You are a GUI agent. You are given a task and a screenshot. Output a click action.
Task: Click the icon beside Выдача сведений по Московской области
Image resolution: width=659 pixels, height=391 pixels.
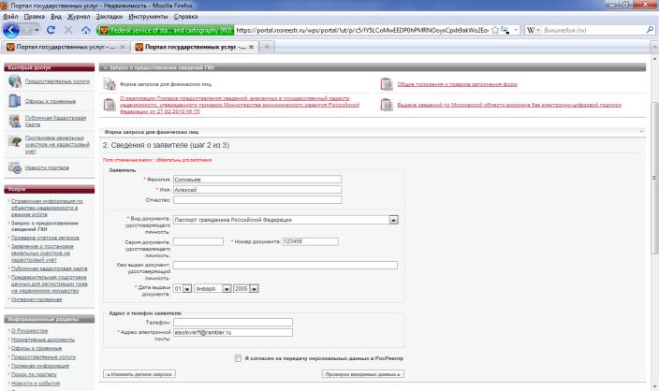tap(387, 105)
